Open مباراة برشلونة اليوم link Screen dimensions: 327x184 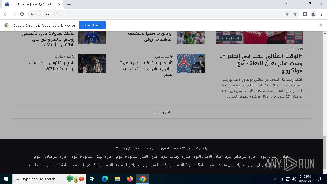tap(191, 165)
